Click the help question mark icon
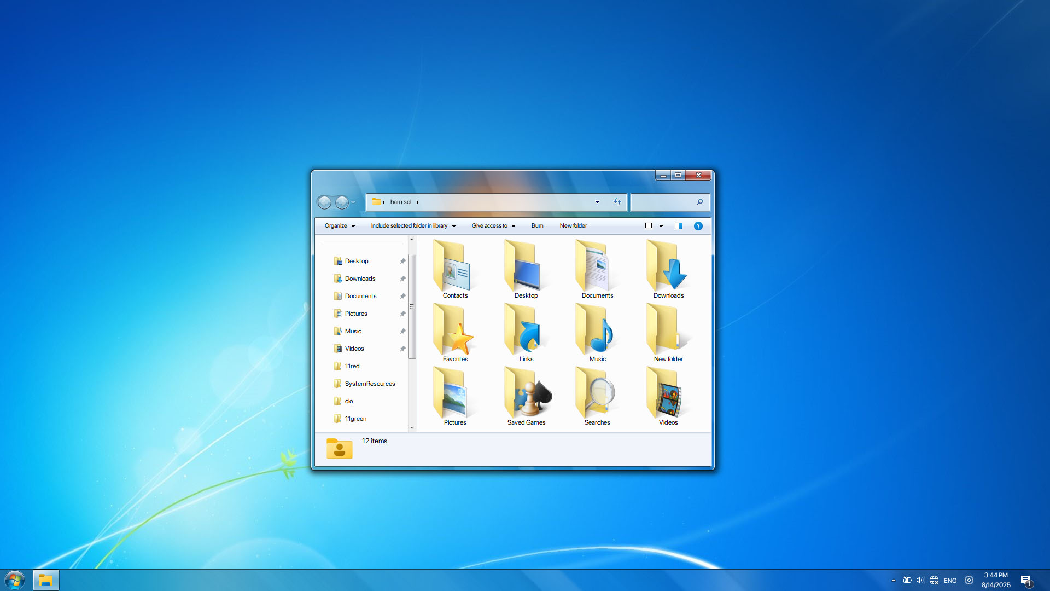The height and width of the screenshot is (591, 1050). pos(698,226)
